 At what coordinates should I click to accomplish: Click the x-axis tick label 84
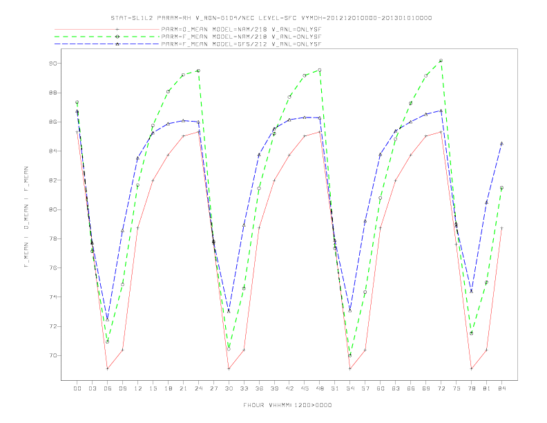[502, 388]
